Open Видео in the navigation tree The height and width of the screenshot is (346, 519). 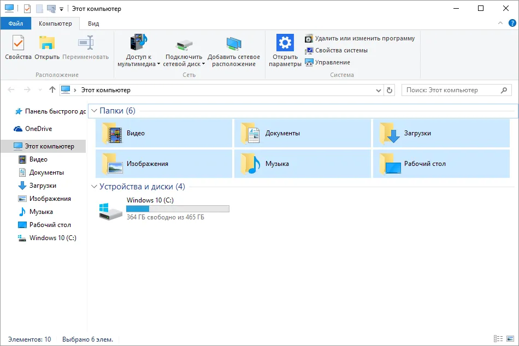(33, 159)
